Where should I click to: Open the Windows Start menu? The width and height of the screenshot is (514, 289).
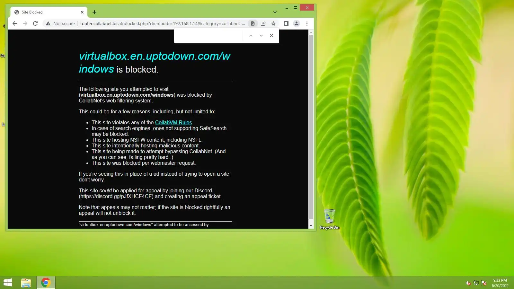[x=8, y=283]
